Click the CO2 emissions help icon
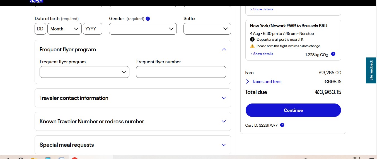 333,54
